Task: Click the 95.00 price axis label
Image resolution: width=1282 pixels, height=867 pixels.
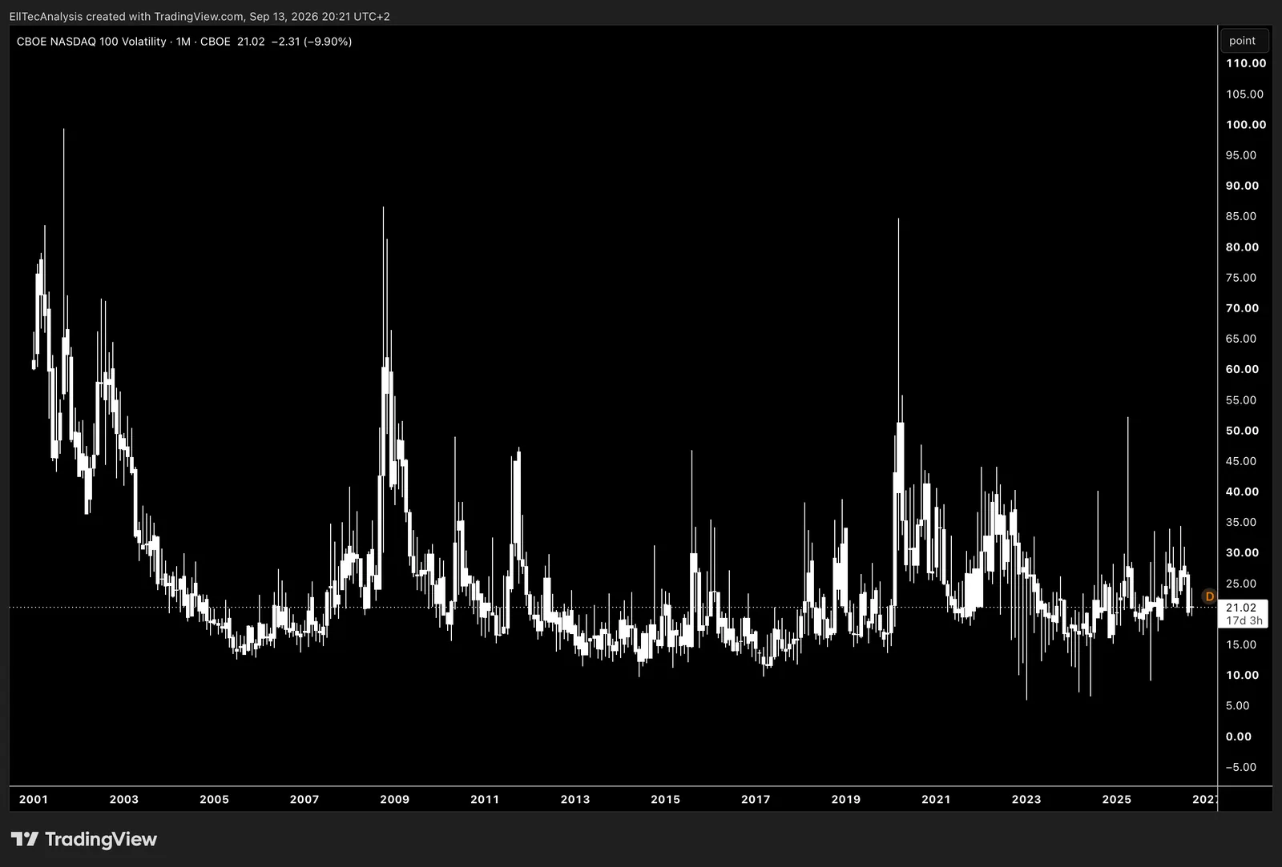Action: click(1241, 155)
